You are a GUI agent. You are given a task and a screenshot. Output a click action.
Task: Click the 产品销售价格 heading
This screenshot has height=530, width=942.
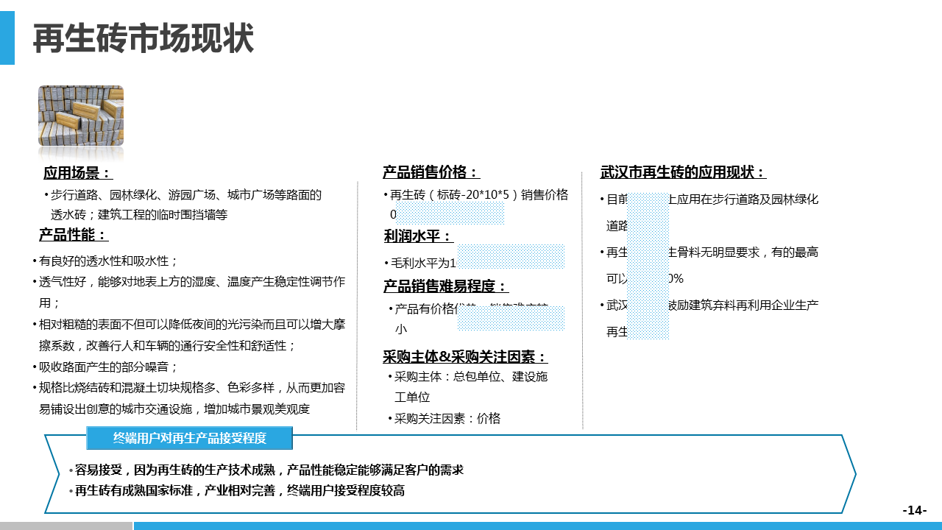(431, 172)
